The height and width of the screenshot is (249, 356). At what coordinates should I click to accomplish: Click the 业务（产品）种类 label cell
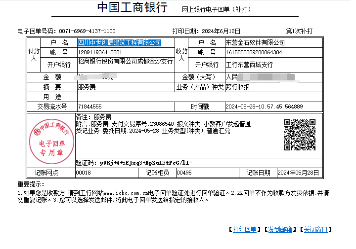pyautogui.click(x=200, y=87)
